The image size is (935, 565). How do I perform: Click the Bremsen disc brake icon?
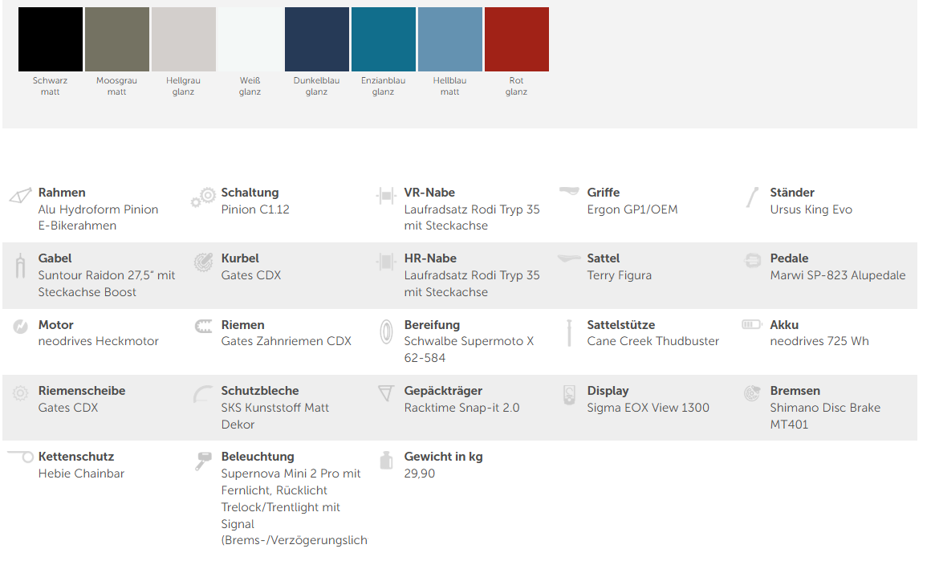click(751, 393)
